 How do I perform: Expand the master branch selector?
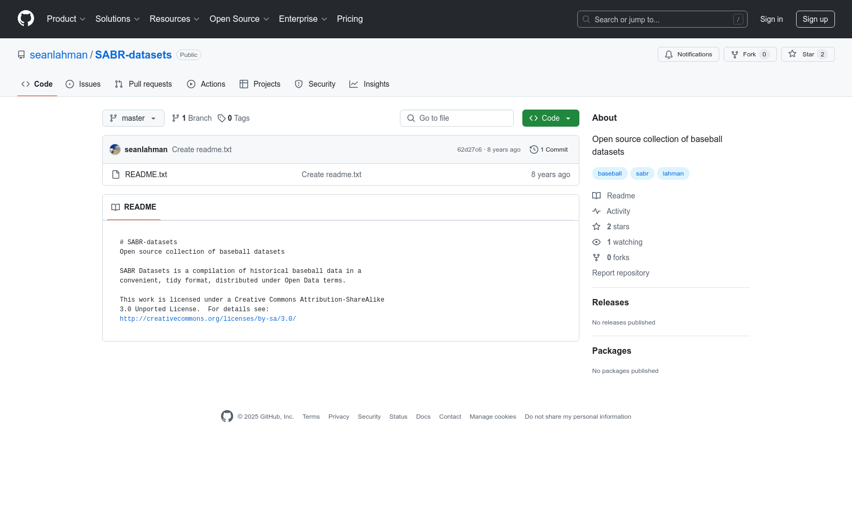tap(133, 118)
